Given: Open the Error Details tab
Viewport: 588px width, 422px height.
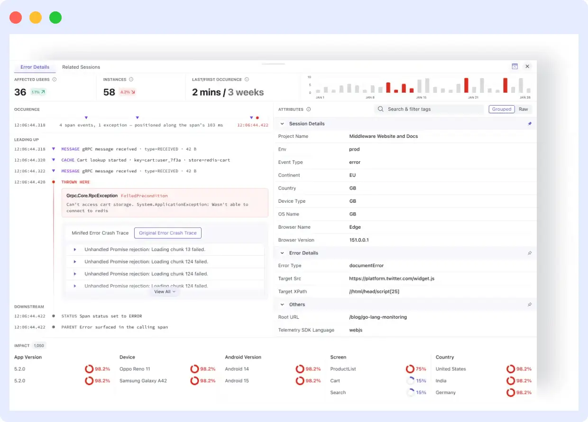Looking at the screenshot, I should [35, 67].
